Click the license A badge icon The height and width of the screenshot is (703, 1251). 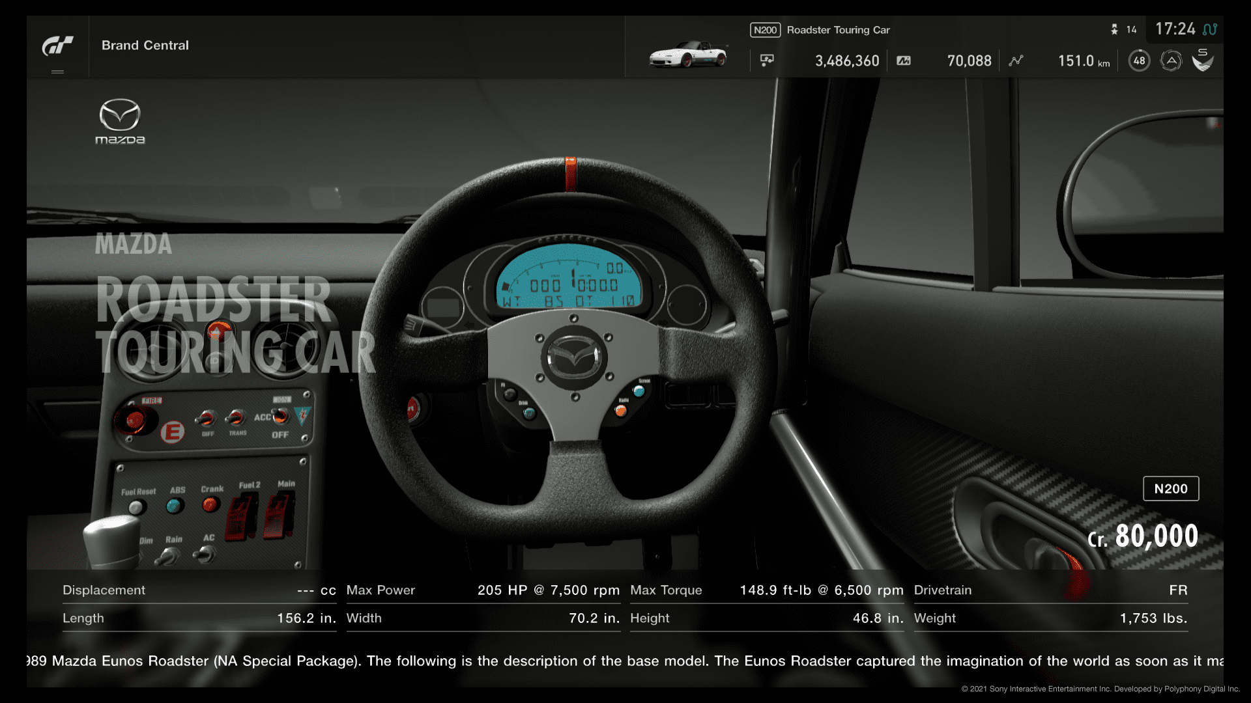coord(1171,61)
